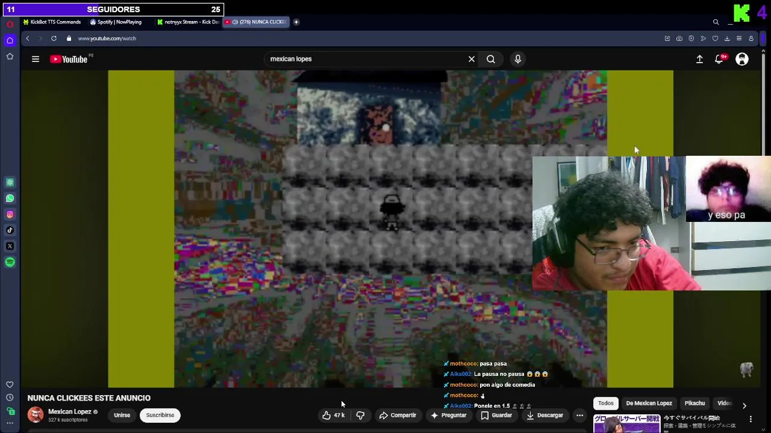Click the Descargar download button
The image size is (771, 433).
pyautogui.click(x=545, y=416)
